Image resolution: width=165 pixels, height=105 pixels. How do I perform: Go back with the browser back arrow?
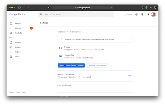pyautogui.click(x=24, y=8)
